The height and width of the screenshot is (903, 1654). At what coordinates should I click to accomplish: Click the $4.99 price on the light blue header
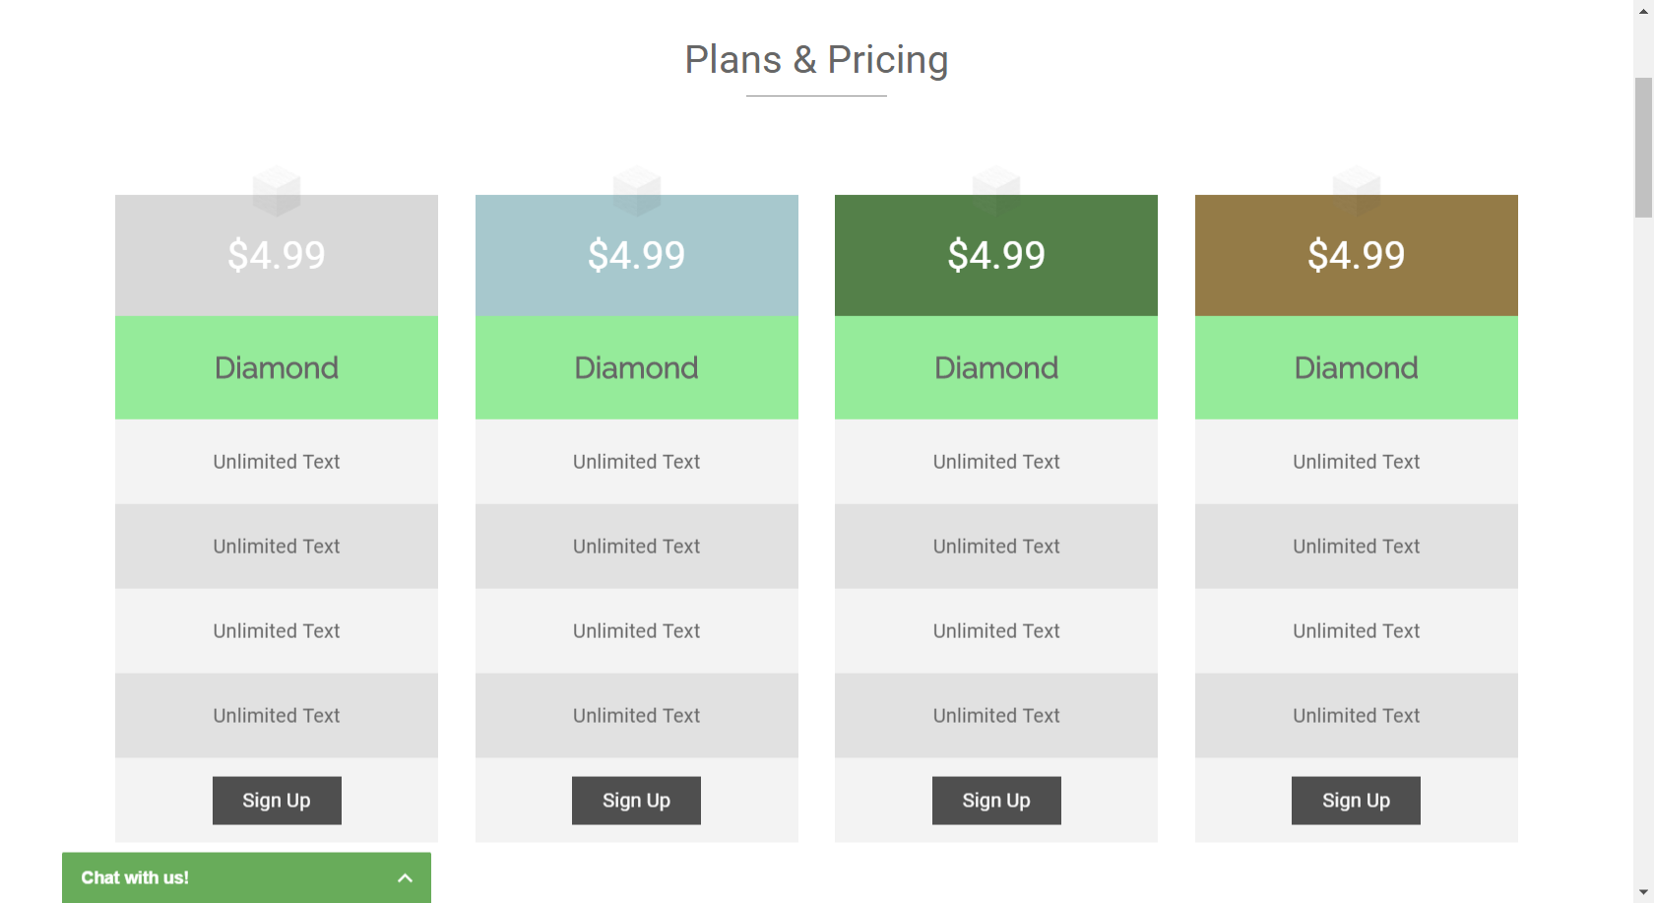click(637, 255)
